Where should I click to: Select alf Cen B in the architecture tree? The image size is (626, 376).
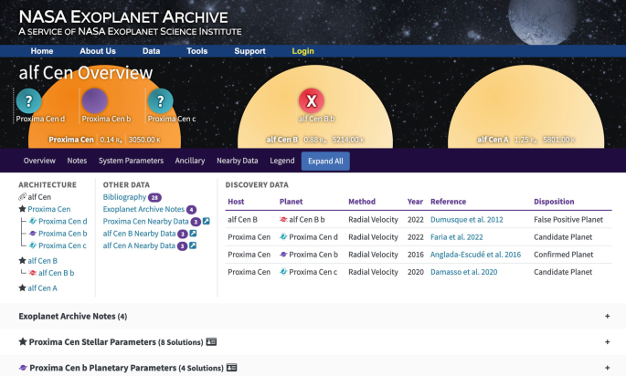pos(43,260)
